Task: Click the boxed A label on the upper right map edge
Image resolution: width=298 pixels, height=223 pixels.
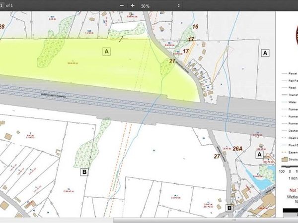Action: pos(265,53)
